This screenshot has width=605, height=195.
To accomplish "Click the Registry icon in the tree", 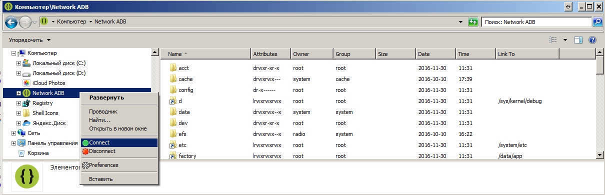I will pos(26,103).
